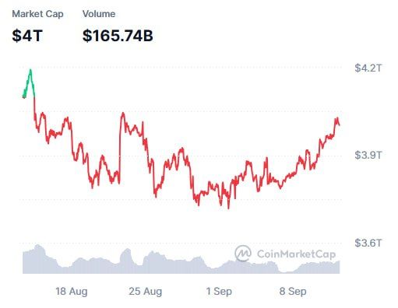The width and height of the screenshot is (398, 308).
Task: Click the last point of the red line
Action: coord(340,125)
